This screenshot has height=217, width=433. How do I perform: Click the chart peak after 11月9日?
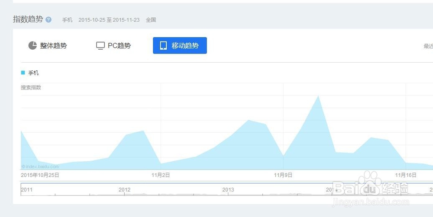318,96
